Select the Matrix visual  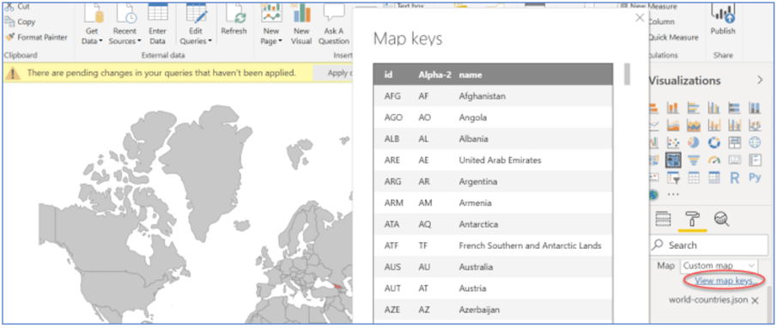pos(714,178)
